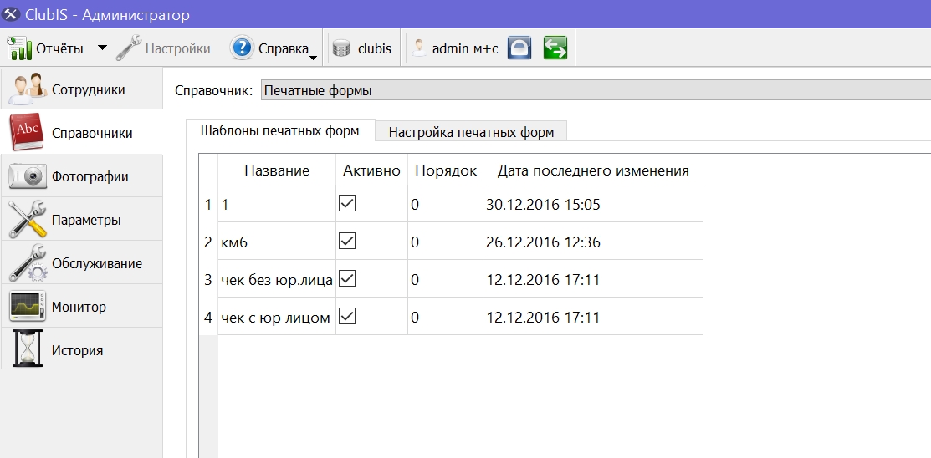
Task: Click the green switch-arrows icon
Action: [555, 48]
